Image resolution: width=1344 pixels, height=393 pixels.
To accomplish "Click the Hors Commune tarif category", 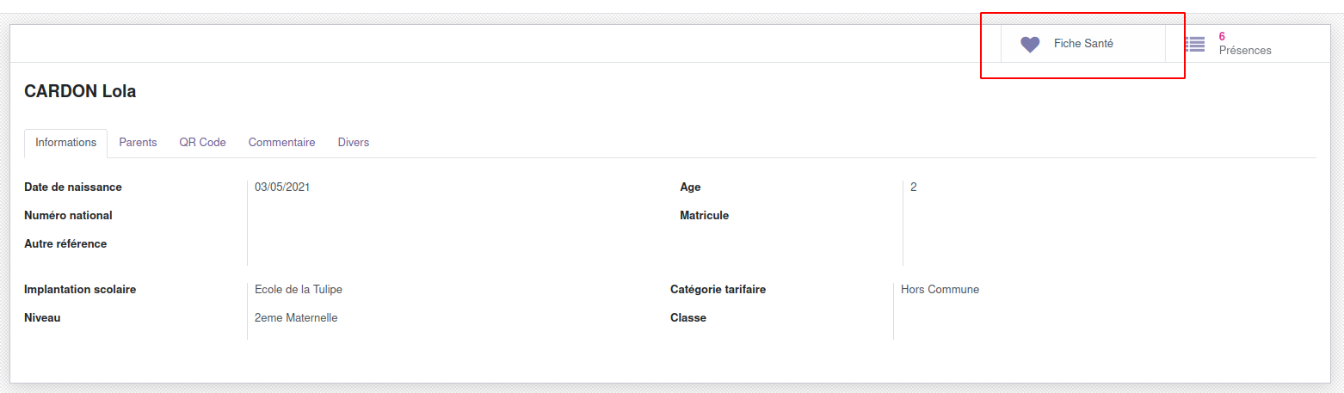I will tap(940, 290).
